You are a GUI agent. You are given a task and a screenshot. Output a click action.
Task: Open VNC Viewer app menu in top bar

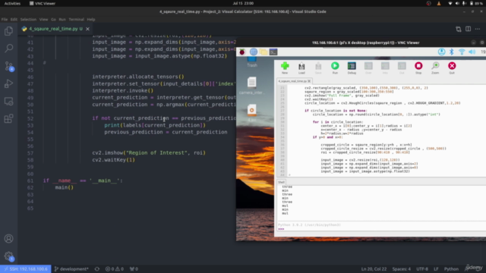43,3
